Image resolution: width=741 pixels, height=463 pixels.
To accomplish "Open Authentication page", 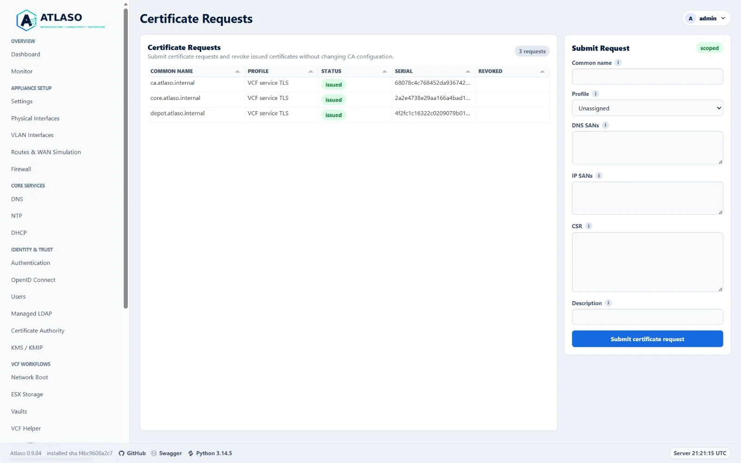I will click(31, 263).
